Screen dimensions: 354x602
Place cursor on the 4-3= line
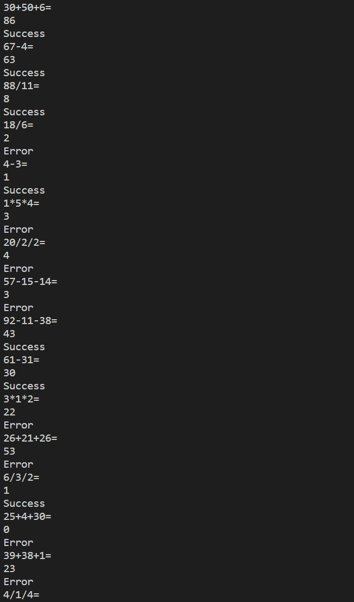tap(15, 164)
